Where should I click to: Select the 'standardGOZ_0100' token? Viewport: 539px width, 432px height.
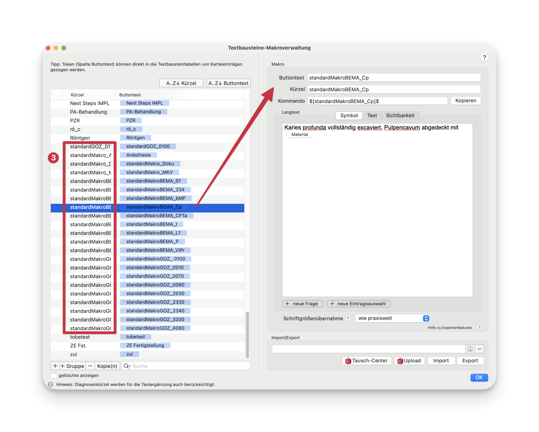click(x=148, y=146)
